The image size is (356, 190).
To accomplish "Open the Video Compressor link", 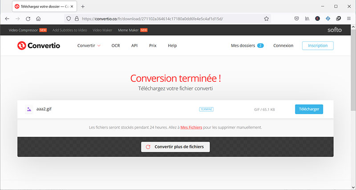I will pyautogui.click(x=23, y=30).
